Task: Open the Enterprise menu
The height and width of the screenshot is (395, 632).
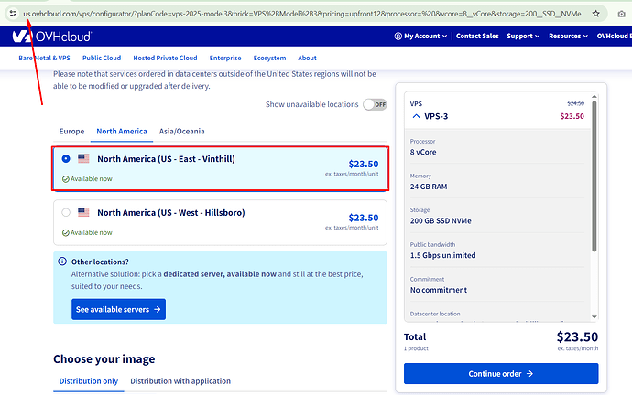Action: 225,58
